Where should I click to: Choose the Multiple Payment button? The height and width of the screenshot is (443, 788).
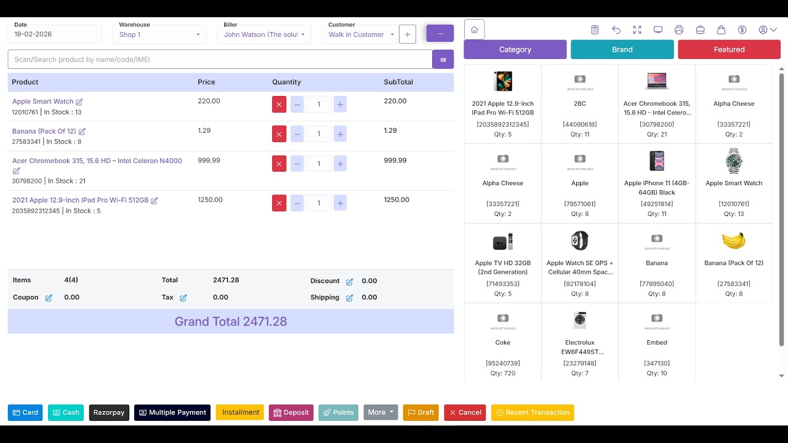point(172,412)
